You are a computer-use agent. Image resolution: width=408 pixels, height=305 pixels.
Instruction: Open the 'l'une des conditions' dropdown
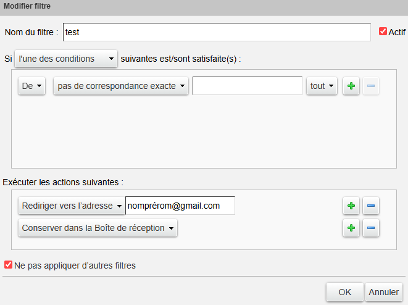click(65, 59)
